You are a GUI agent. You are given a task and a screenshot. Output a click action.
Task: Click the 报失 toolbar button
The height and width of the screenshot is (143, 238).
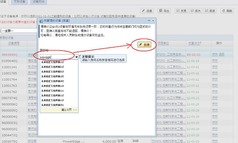[x=196, y=11]
